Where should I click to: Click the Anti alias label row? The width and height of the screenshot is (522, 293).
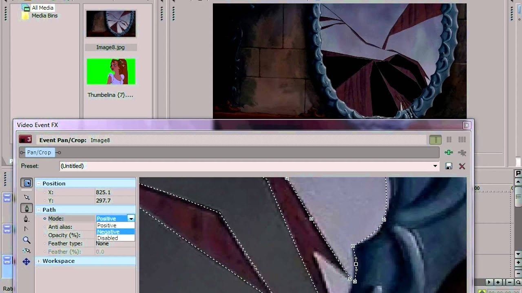tap(60, 227)
